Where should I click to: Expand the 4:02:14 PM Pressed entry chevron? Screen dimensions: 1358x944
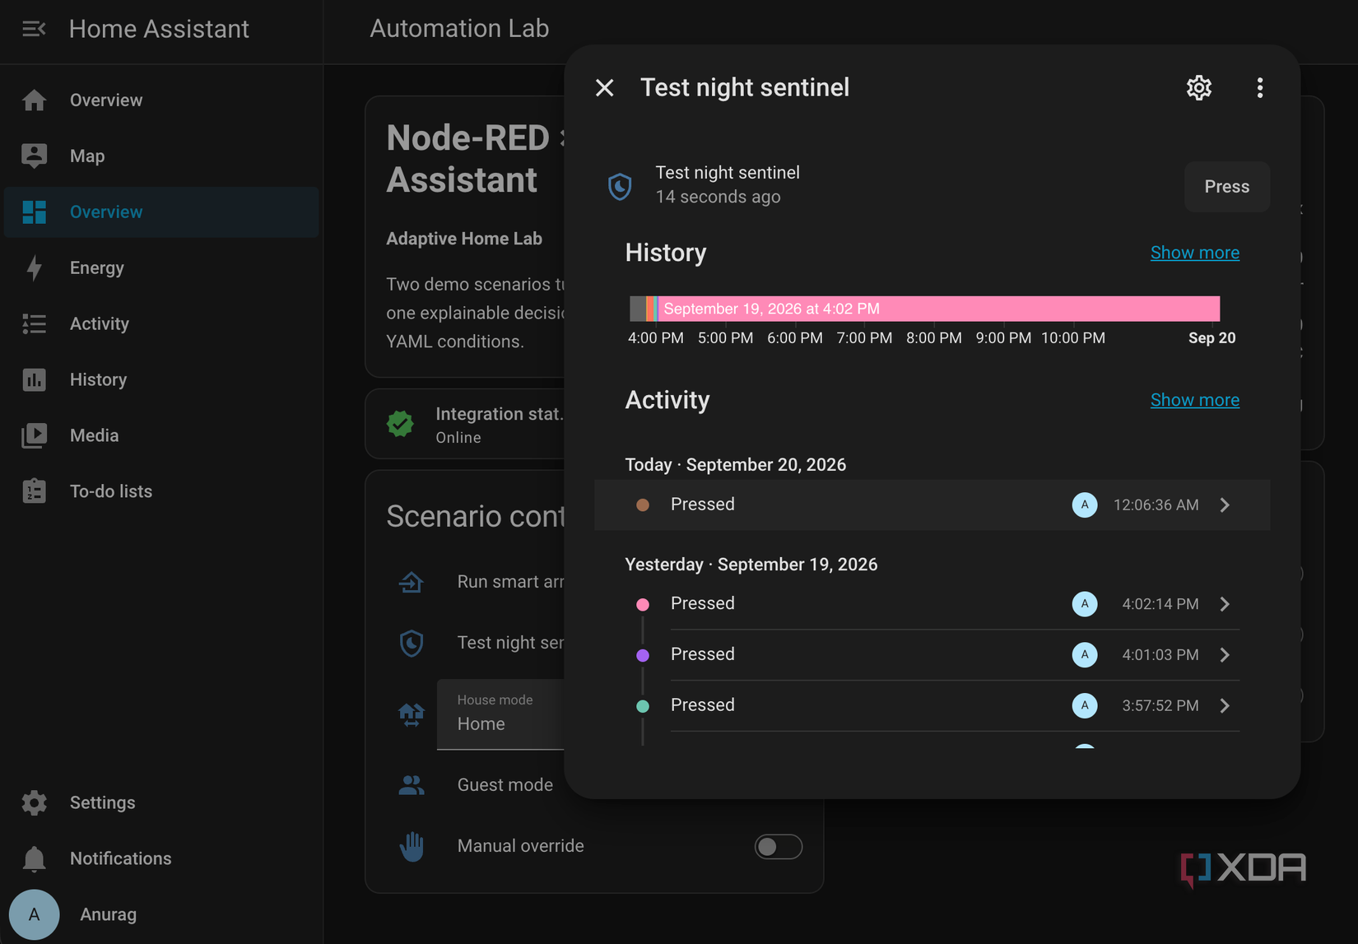pos(1225,605)
